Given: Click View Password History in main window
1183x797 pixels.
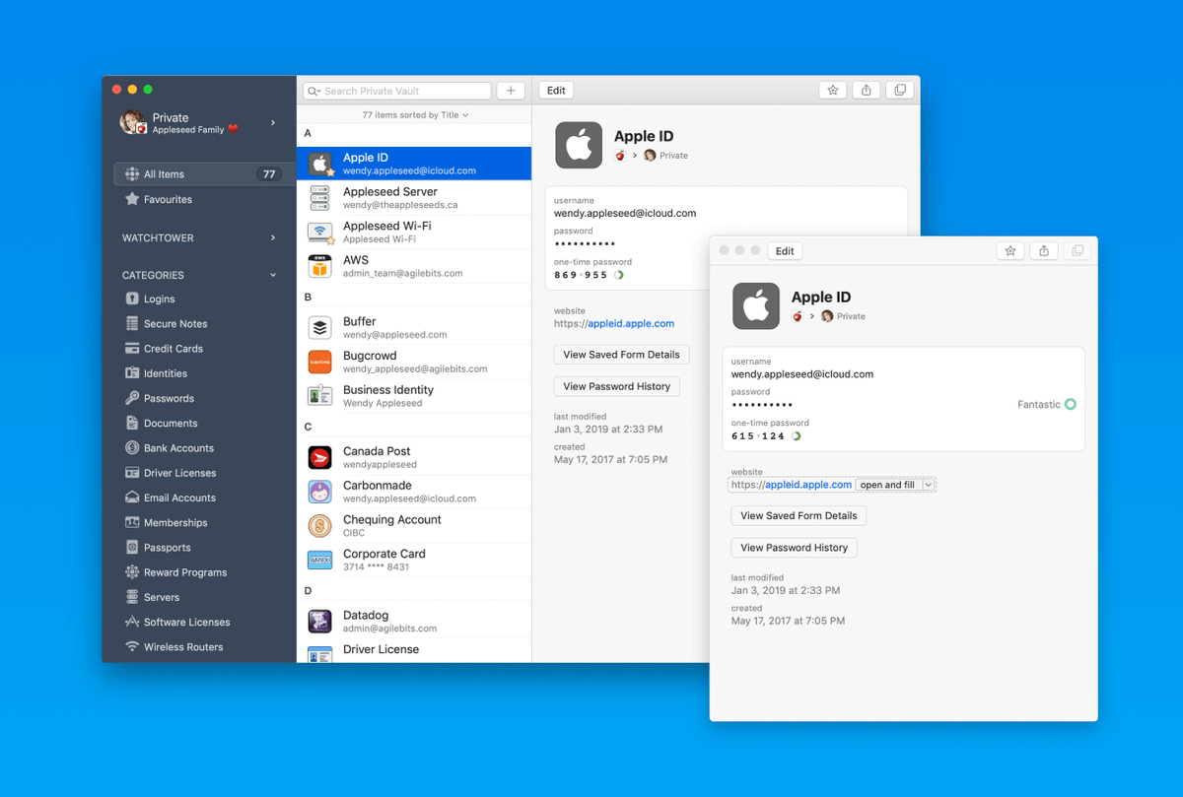Looking at the screenshot, I should 616,386.
